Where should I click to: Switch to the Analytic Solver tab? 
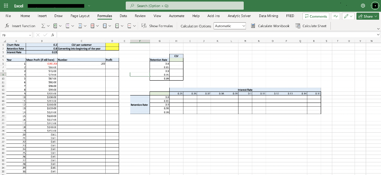[239, 16]
